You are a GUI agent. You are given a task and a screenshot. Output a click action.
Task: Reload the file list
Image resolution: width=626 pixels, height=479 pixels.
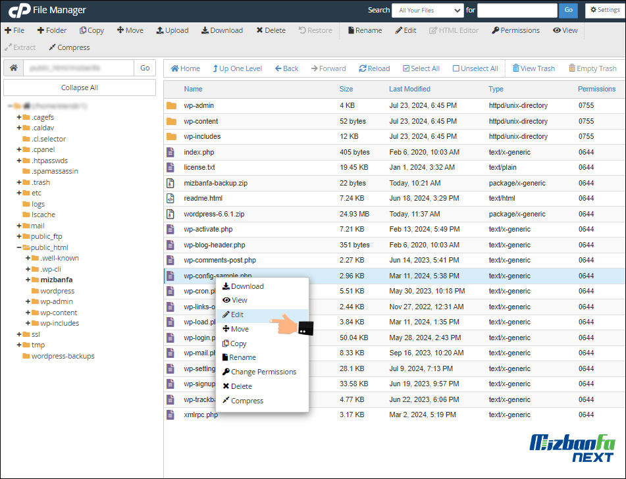(375, 68)
